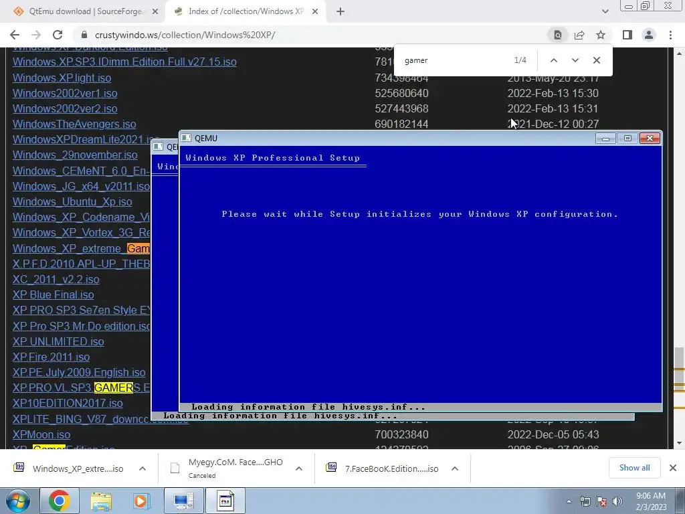Screen dimensions: 685x514
Task: Open Windows.XP.light.iso link
Action: 62,78
